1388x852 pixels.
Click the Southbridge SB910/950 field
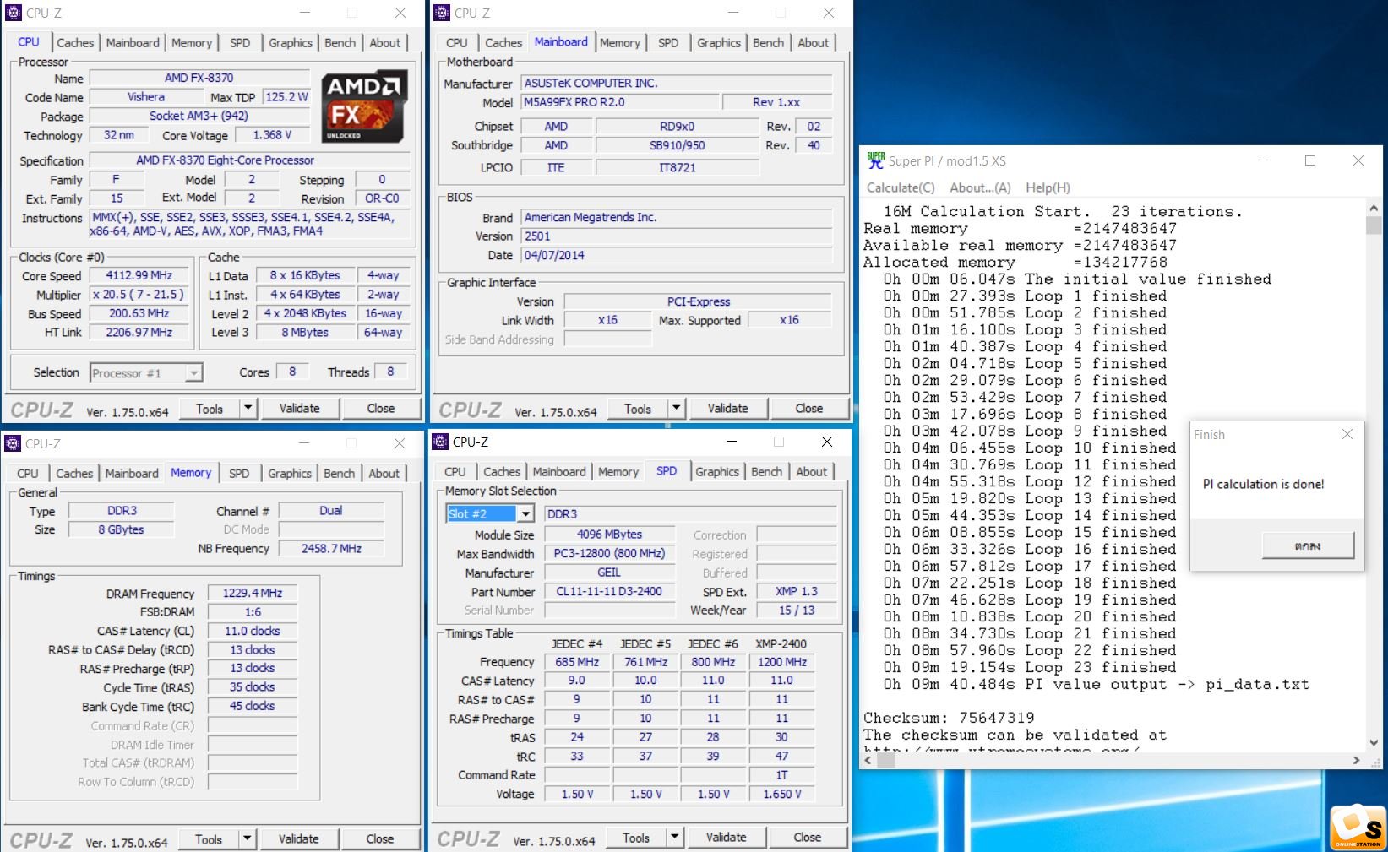[678, 145]
